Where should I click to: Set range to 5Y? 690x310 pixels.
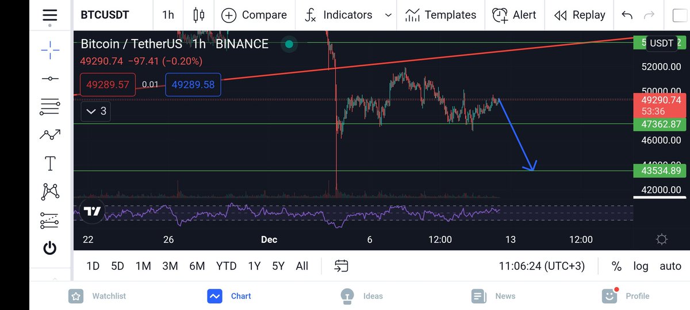[x=278, y=266]
